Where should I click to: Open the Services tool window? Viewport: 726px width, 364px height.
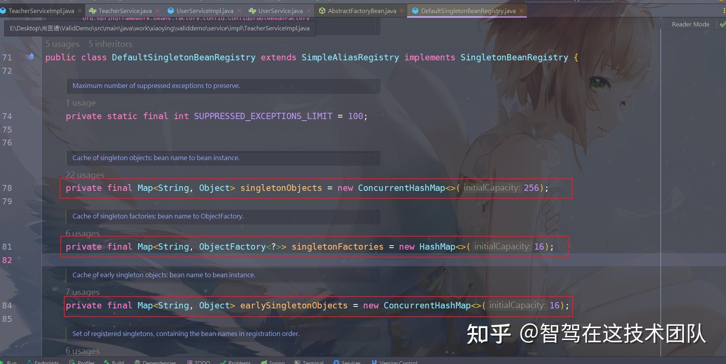coord(347,362)
